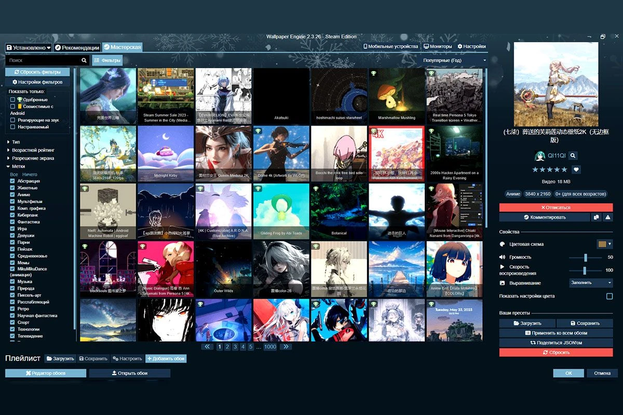Go to first page with double-left arrow
Image resolution: width=623 pixels, height=415 pixels.
[x=207, y=347]
